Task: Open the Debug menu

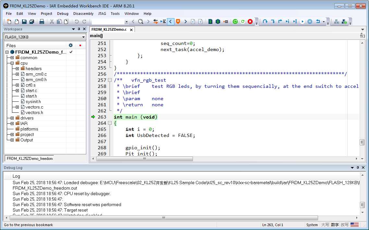Action: point(63,14)
